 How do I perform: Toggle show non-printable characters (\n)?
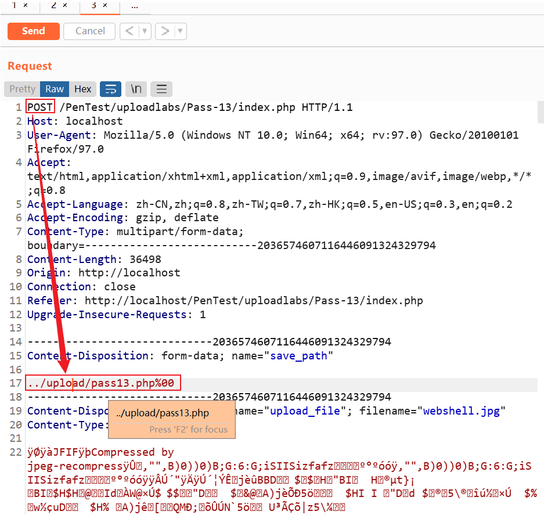[x=136, y=89]
